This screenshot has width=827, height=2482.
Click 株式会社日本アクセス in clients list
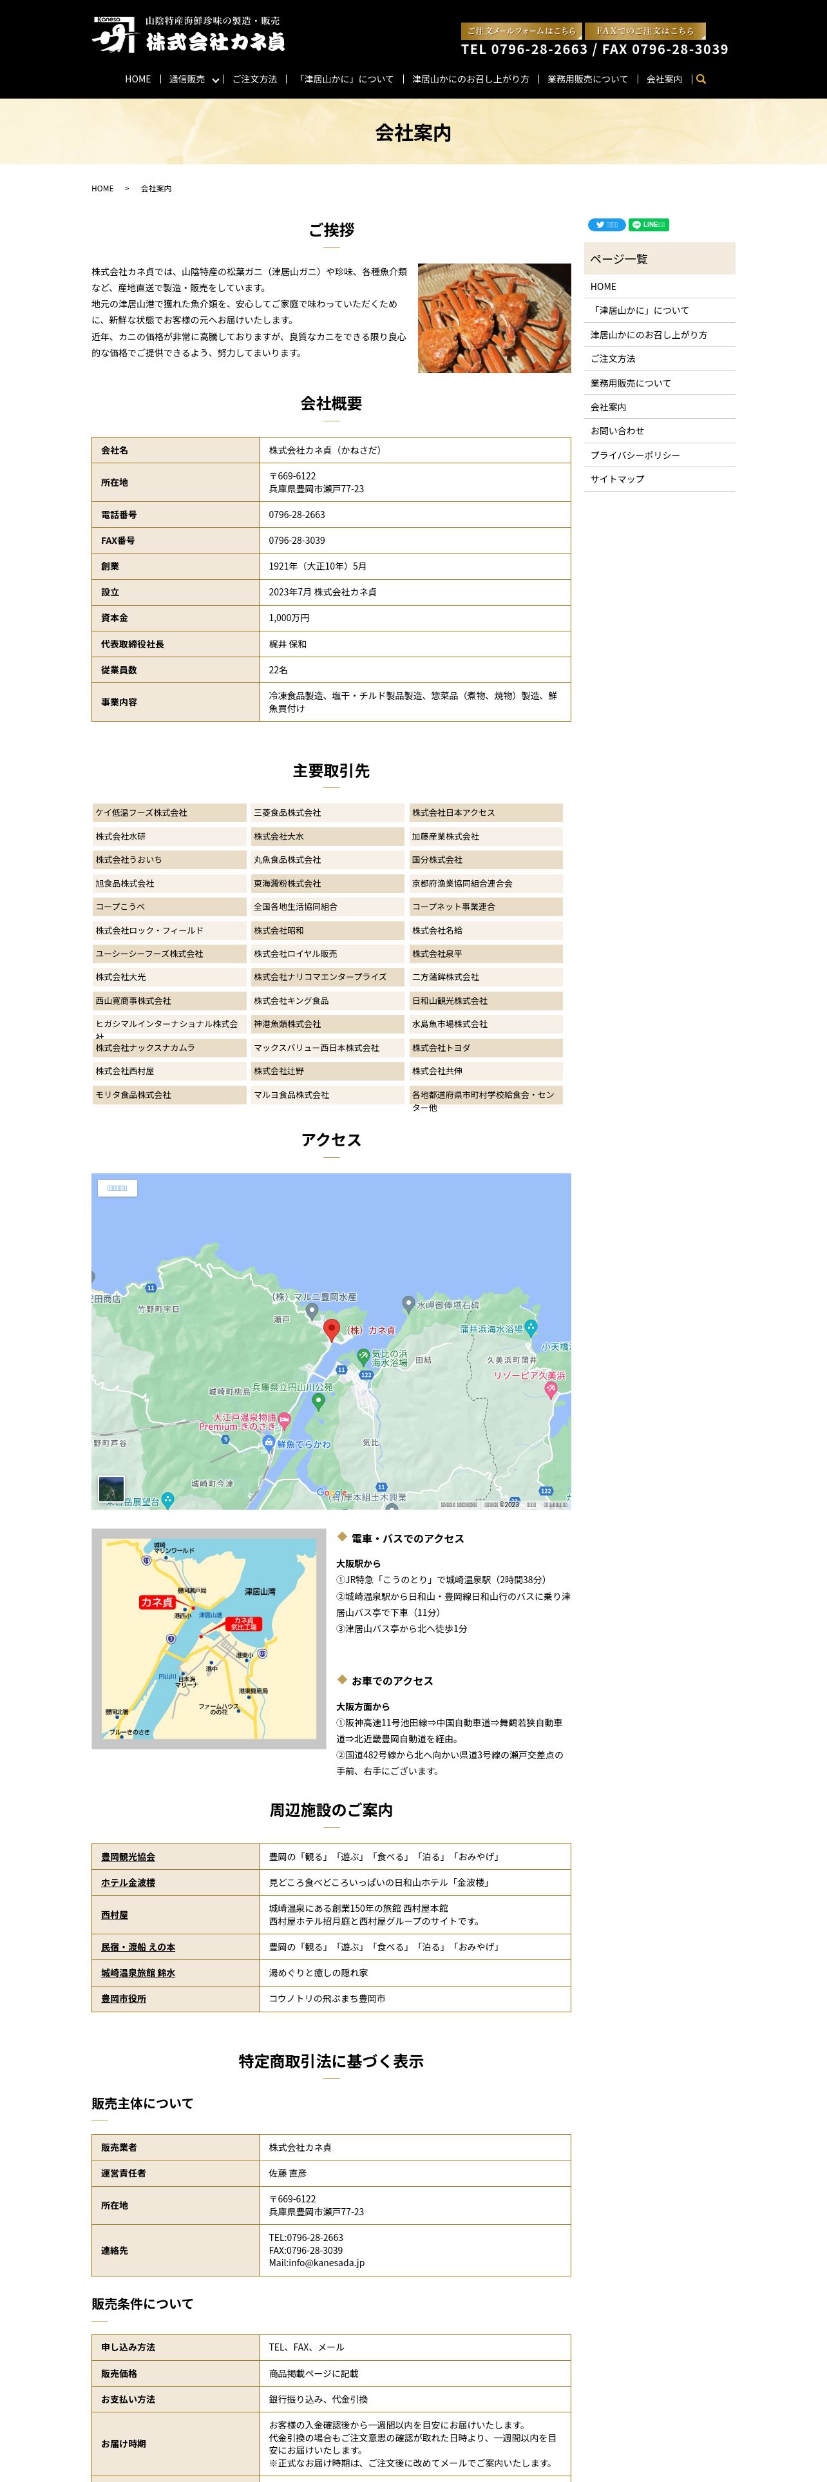tap(485, 813)
